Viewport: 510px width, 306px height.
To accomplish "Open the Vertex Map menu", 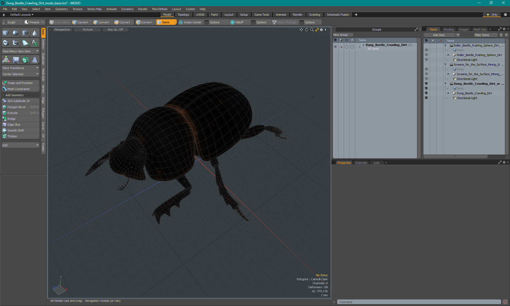I will click(94, 9).
